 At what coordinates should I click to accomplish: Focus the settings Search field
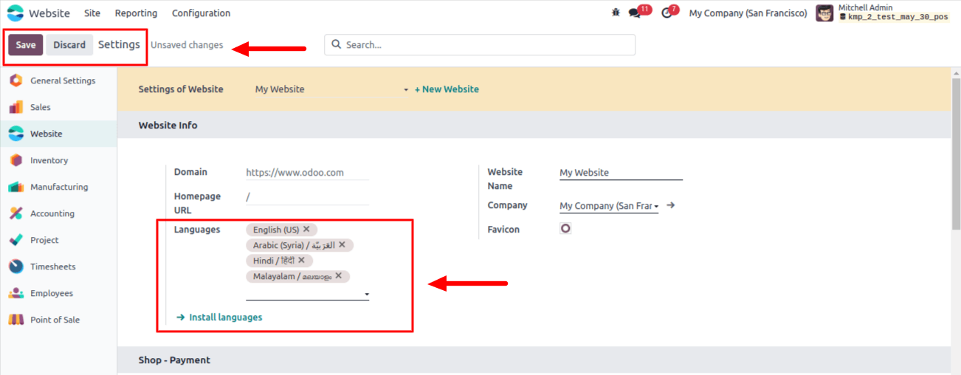480,44
